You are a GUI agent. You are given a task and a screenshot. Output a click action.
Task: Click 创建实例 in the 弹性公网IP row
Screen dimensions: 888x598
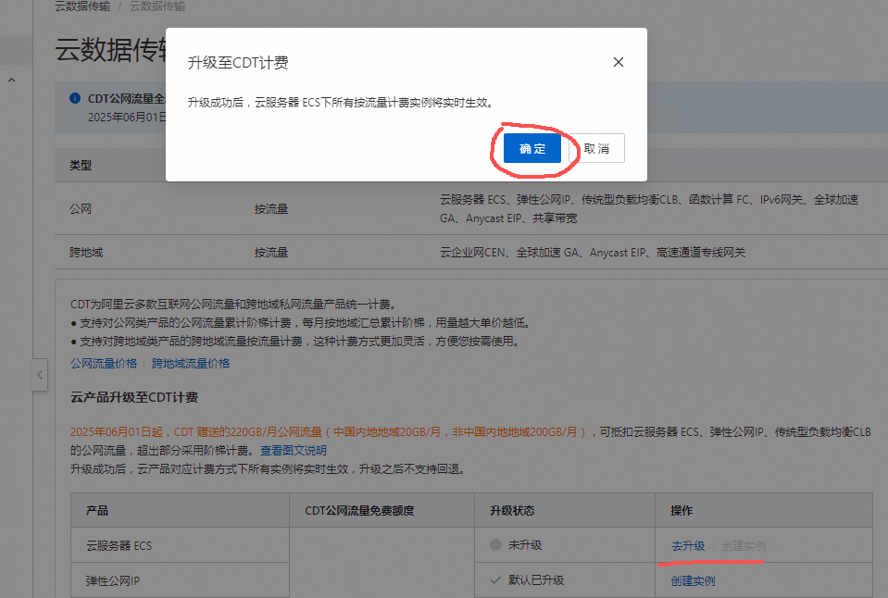point(692,581)
